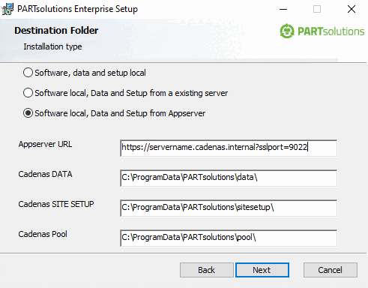The image size is (368, 288).
Task: Click the 'Appserver URL' label
Action: click(x=45, y=145)
